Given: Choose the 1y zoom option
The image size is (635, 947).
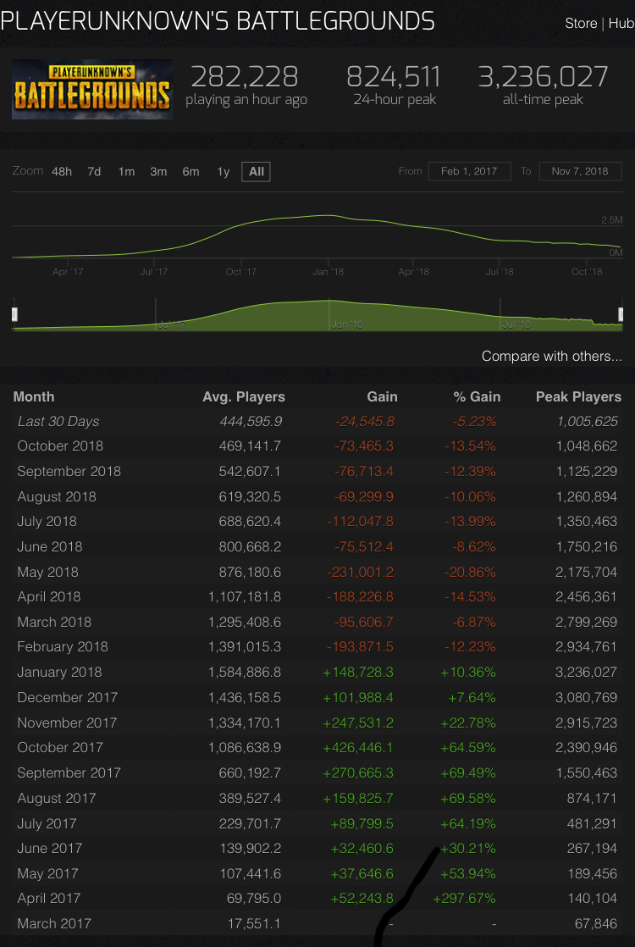Looking at the screenshot, I should [x=223, y=171].
